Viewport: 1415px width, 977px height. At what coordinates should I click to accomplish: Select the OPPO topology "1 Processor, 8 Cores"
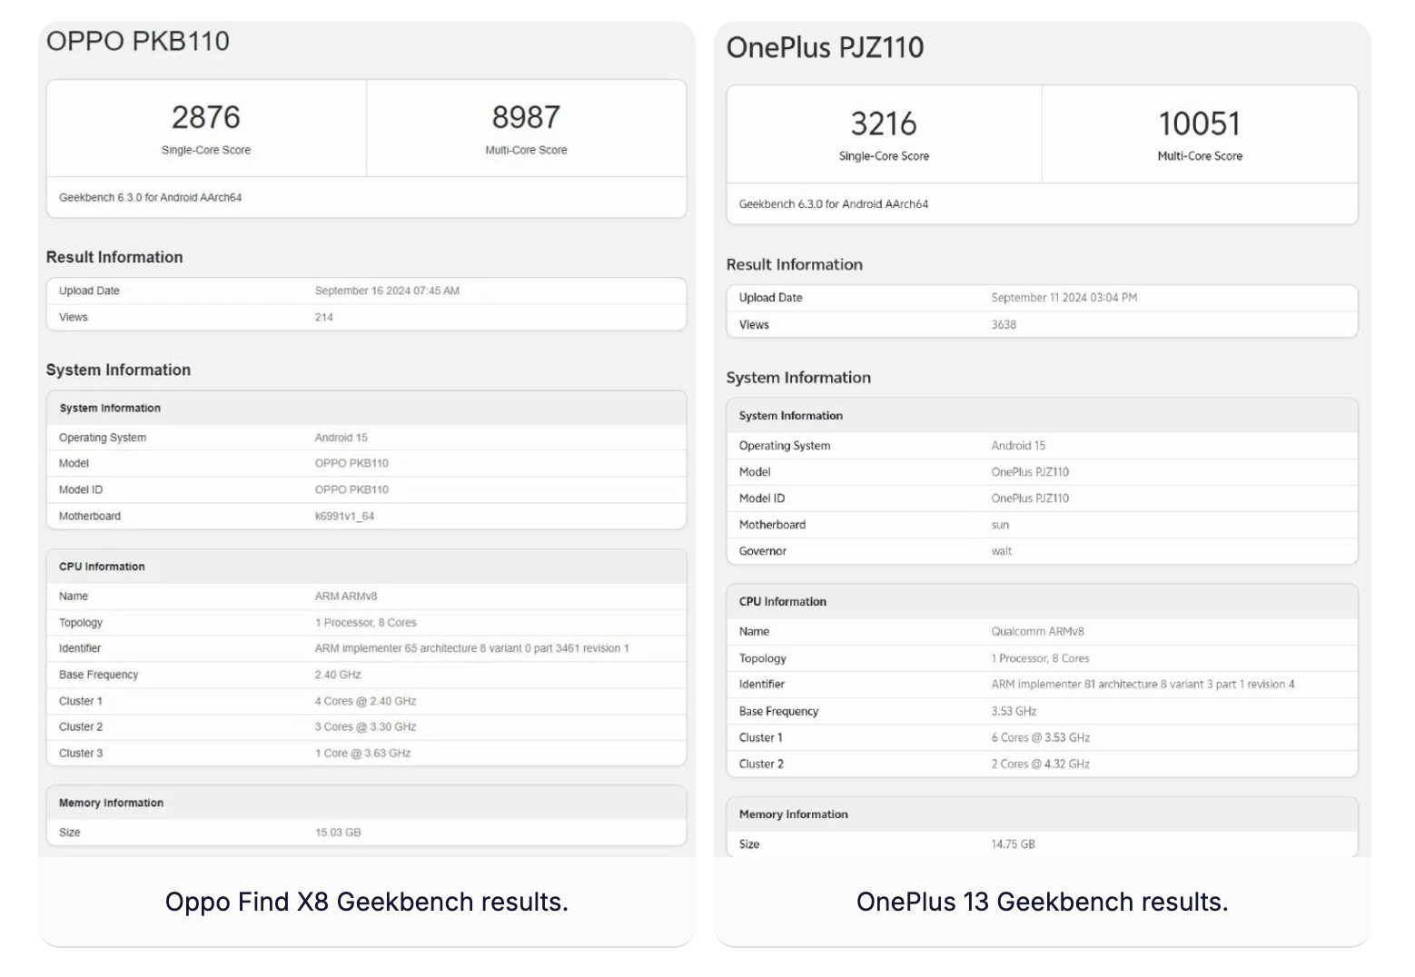(366, 623)
